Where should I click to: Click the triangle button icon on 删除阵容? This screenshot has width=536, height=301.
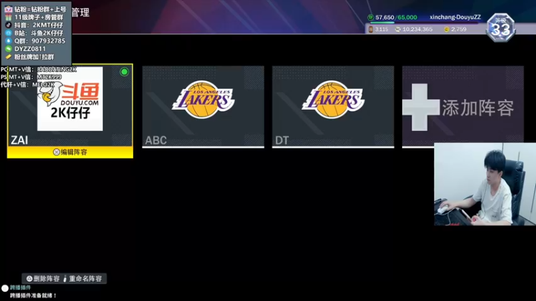point(29,278)
